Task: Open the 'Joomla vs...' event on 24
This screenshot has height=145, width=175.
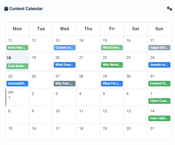Action: (159, 65)
